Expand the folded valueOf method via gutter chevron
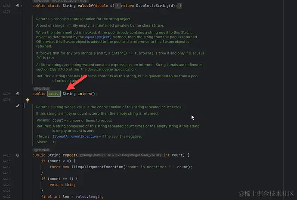Viewport: 297px width, 200px height. pos(21,6)
